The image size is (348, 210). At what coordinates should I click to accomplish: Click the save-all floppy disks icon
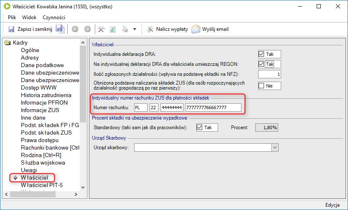tap(60, 29)
